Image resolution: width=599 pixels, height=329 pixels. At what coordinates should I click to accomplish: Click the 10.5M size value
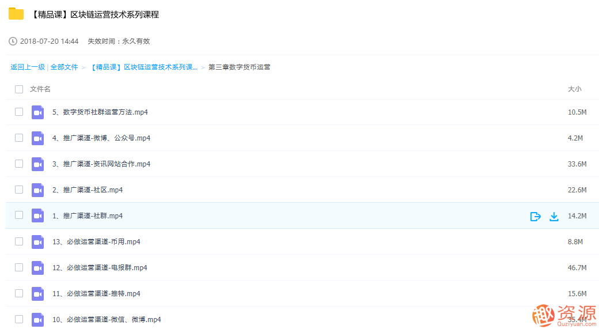577,112
